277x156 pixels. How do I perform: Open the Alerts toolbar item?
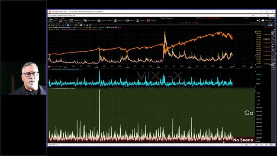click(x=130, y=21)
